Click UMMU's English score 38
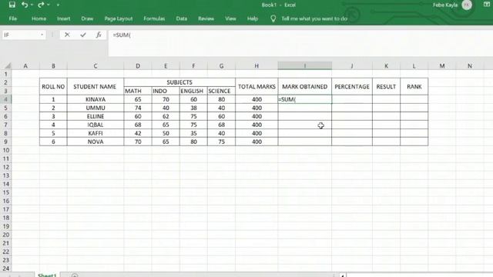The image size is (493, 277). 193,108
